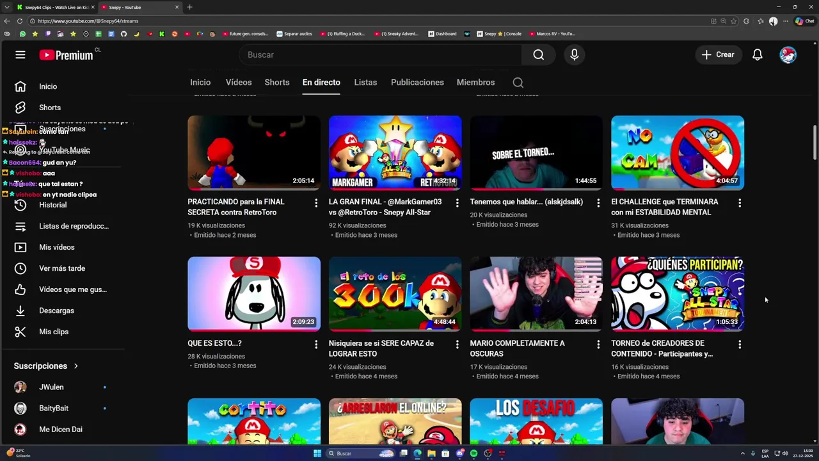Image resolution: width=819 pixels, height=461 pixels.
Task: Open the Listas tab
Action: click(x=365, y=83)
